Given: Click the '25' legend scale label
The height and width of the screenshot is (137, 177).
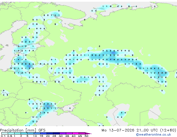Looking at the screenshot, I should (54, 136).
